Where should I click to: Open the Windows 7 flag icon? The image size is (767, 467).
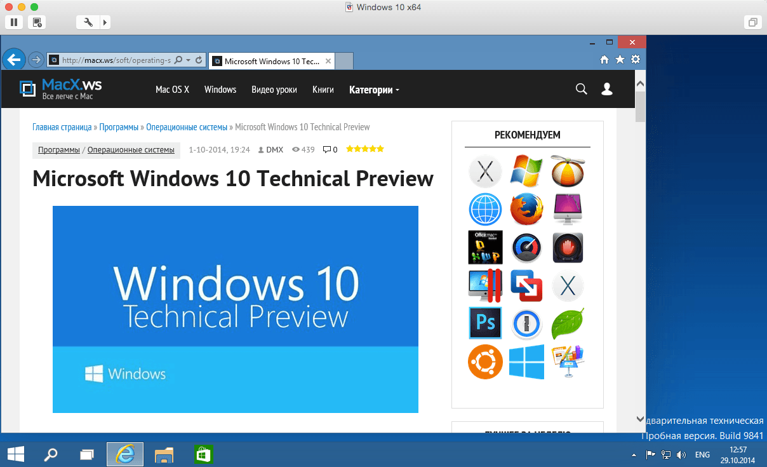pyautogui.click(x=526, y=170)
